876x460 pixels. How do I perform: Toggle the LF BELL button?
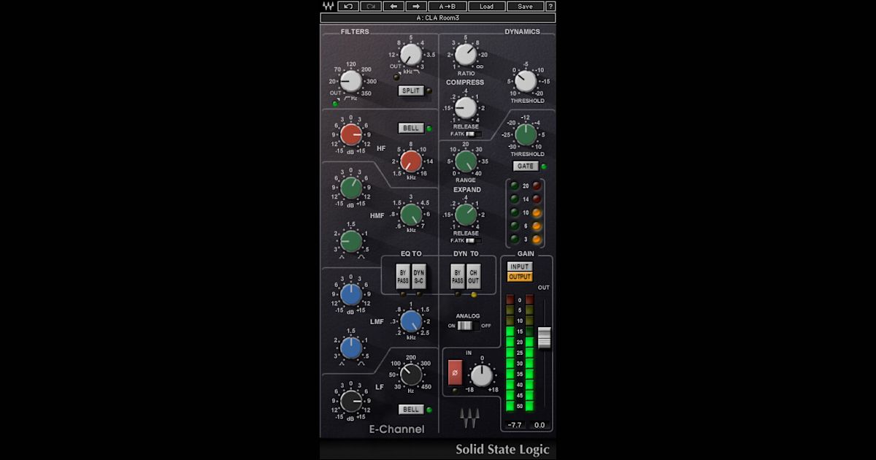(x=411, y=410)
